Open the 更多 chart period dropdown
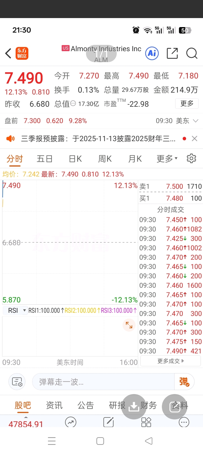The image size is (203, 455). (x=167, y=159)
